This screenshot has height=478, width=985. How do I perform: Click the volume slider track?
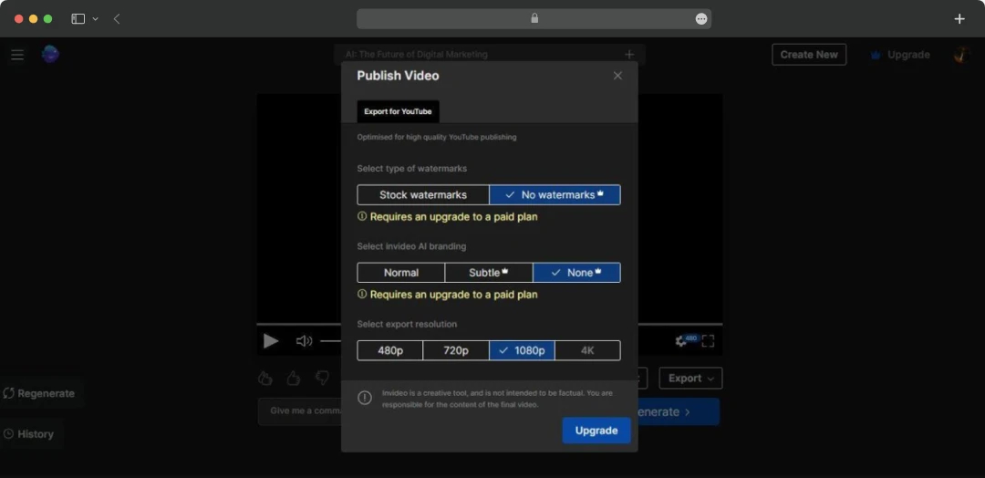point(331,341)
